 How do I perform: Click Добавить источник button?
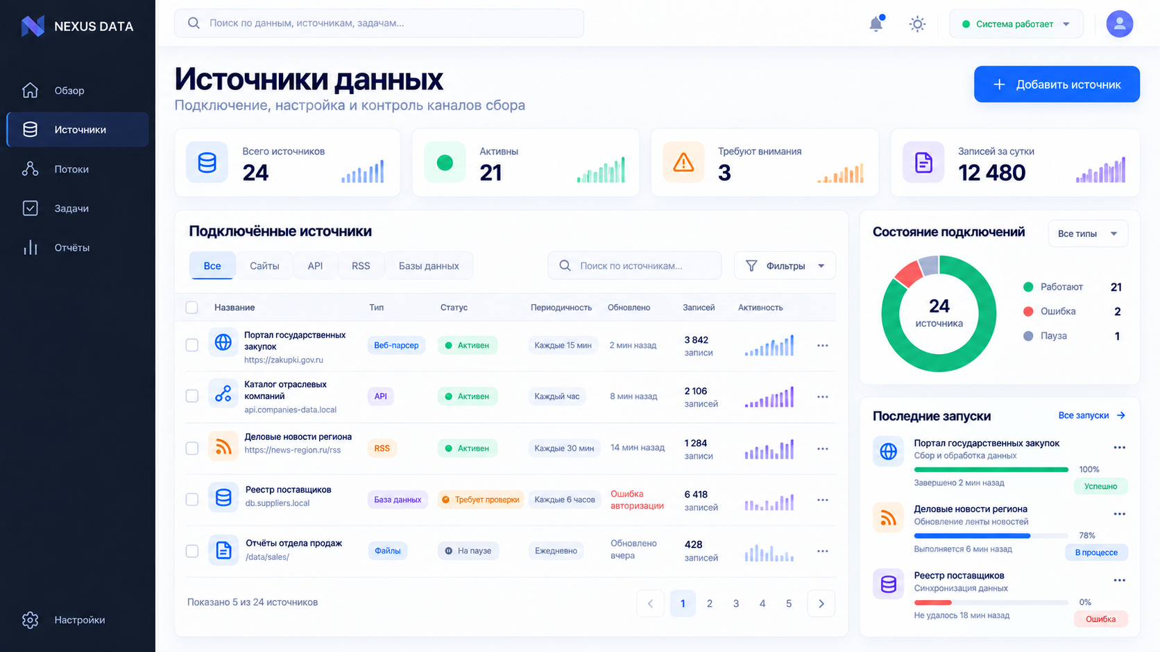point(1057,85)
